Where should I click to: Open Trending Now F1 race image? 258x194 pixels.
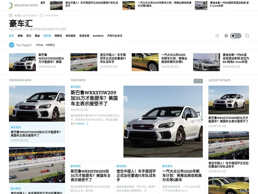[x=37, y=165]
